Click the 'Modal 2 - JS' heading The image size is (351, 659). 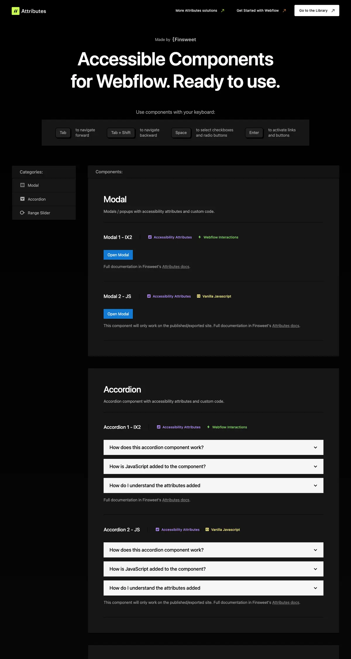coord(117,296)
